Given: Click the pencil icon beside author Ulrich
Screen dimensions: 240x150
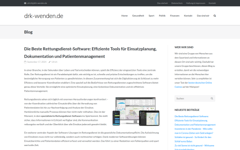Looking at the screenshot, I should click(50, 62).
